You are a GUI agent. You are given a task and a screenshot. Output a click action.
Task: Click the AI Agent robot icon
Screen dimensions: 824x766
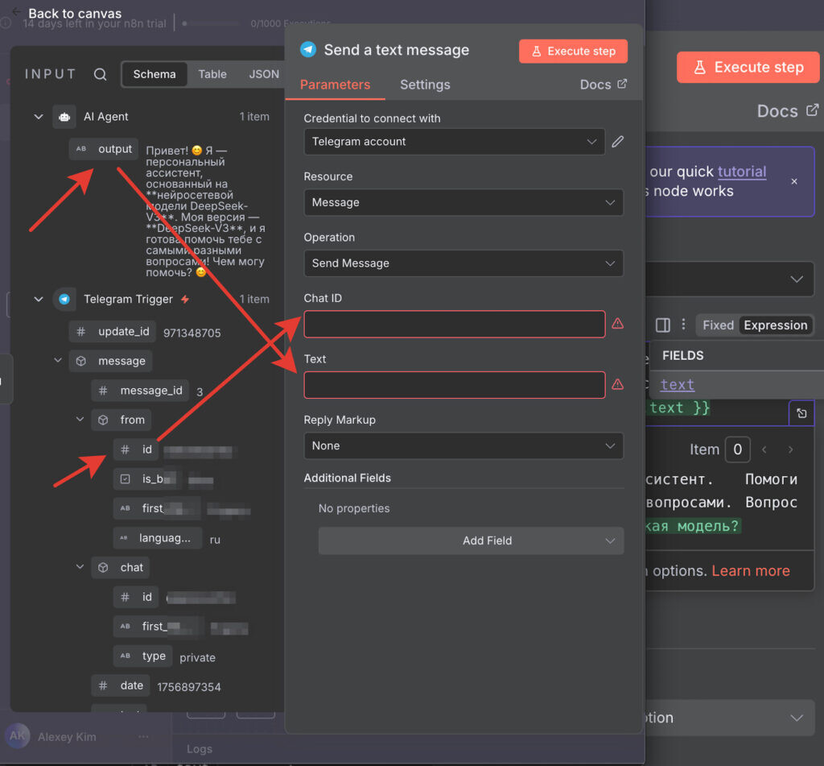(x=64, y=117)
